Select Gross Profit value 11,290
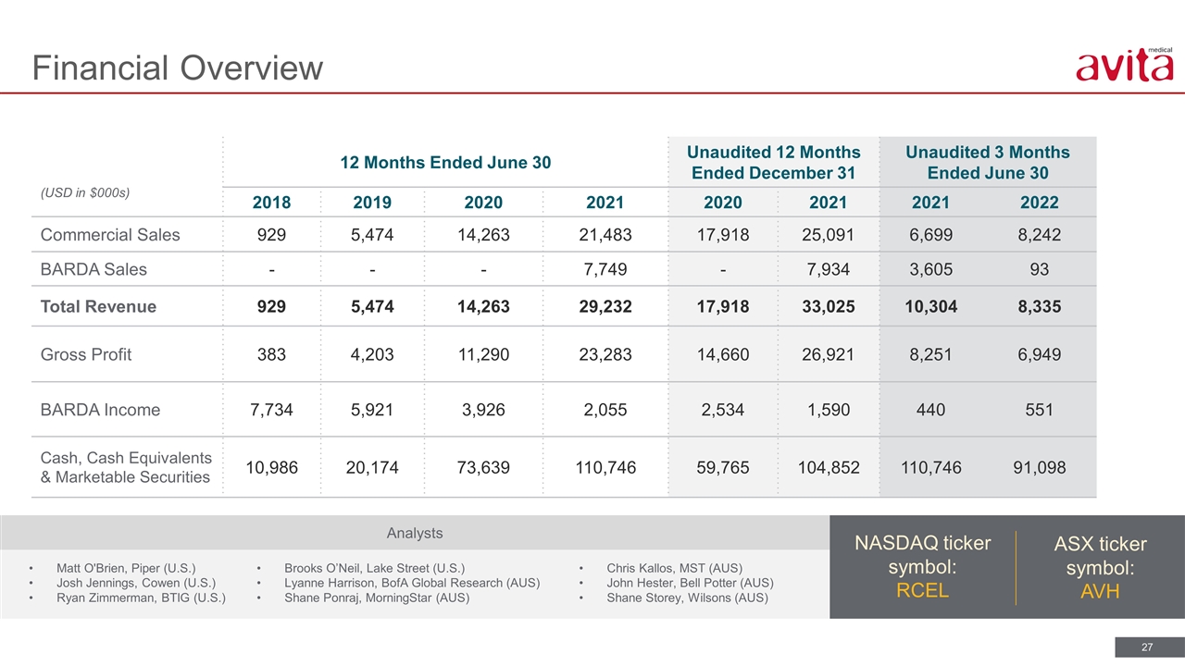This screenshot has width=1185, height=666. pyautogui.click(x=483, y=354)
